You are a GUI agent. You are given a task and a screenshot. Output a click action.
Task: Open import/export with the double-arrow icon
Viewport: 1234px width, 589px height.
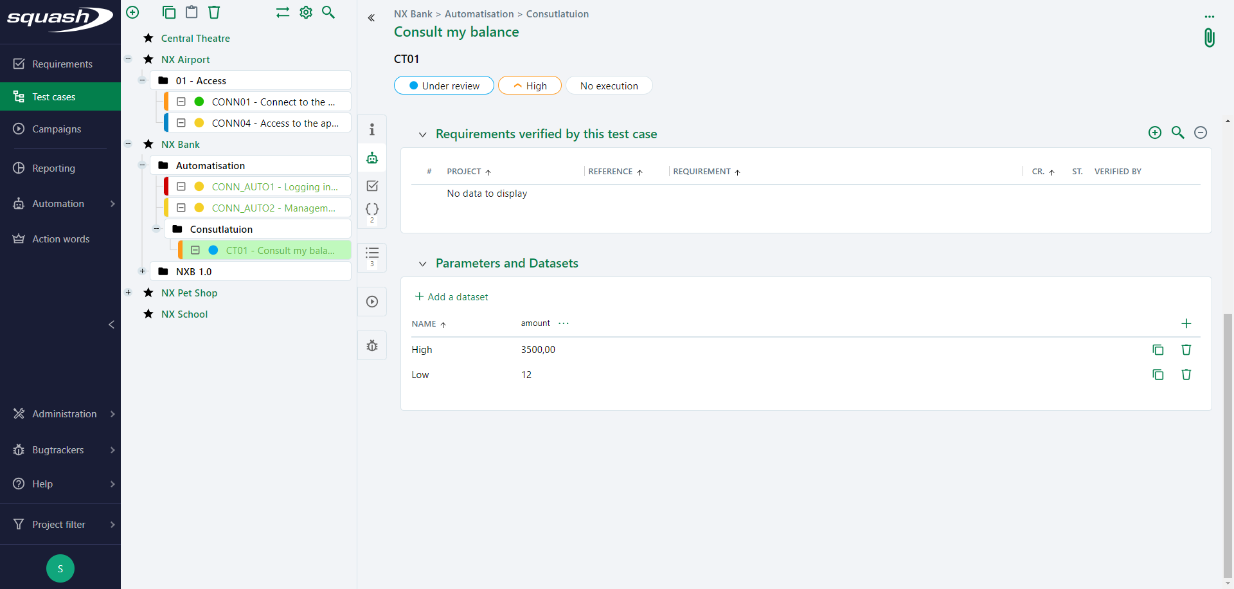point(283,12)
